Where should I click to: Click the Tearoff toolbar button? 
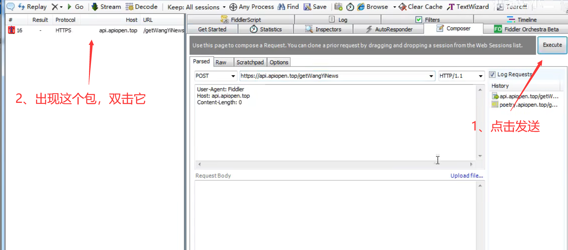tap(512, 7)
